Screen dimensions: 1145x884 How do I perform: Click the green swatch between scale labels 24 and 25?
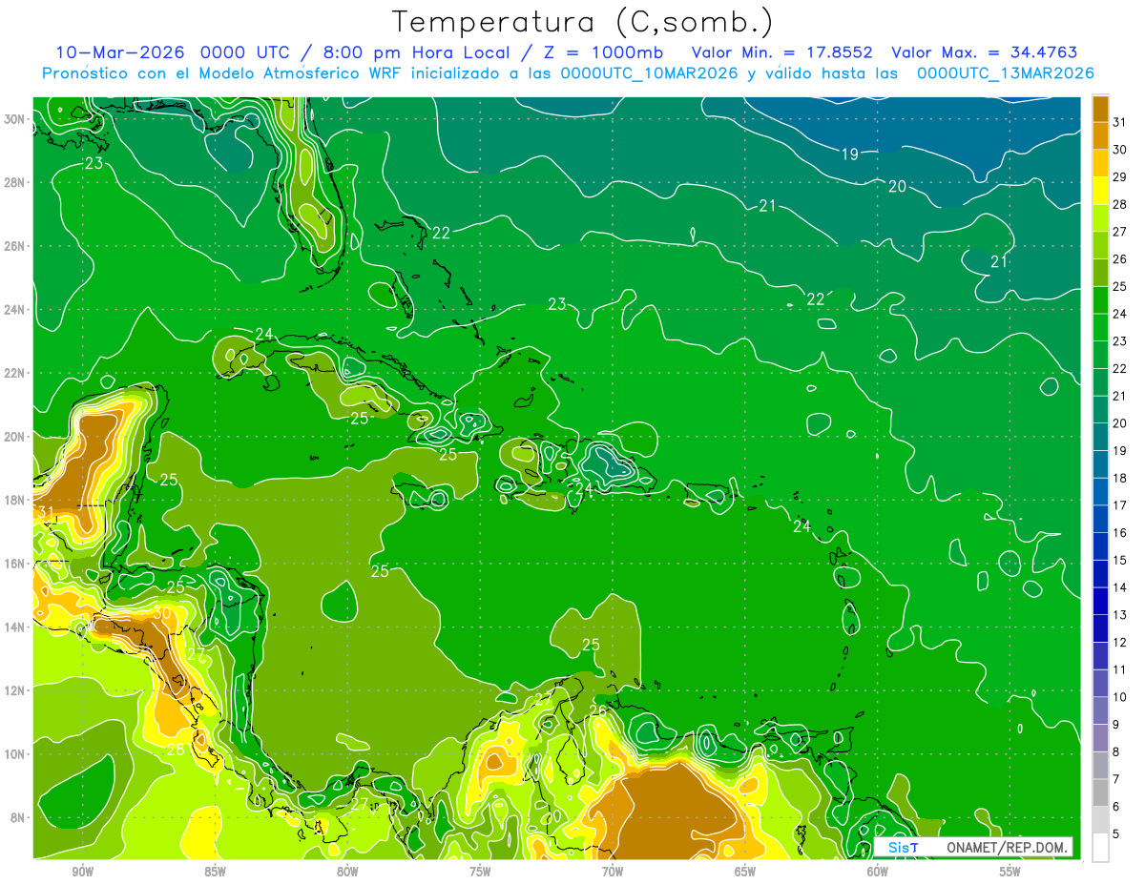pos(1100,301)
